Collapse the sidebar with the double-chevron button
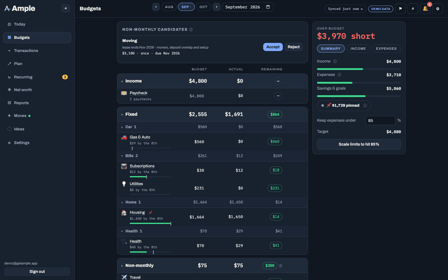Viewport: 448px width, 280px height. click(x=66, y=8)
